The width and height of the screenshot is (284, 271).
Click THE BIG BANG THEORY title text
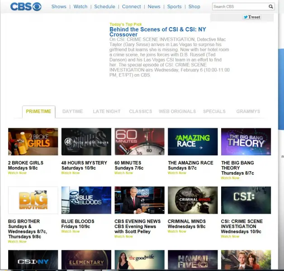click(x=237, y=165)
